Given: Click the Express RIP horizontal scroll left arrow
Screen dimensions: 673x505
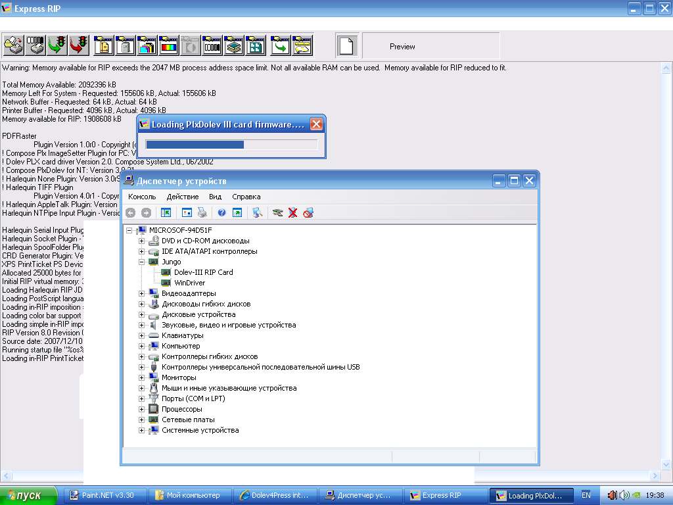Looking at the screenshot, I should (5, 476).
